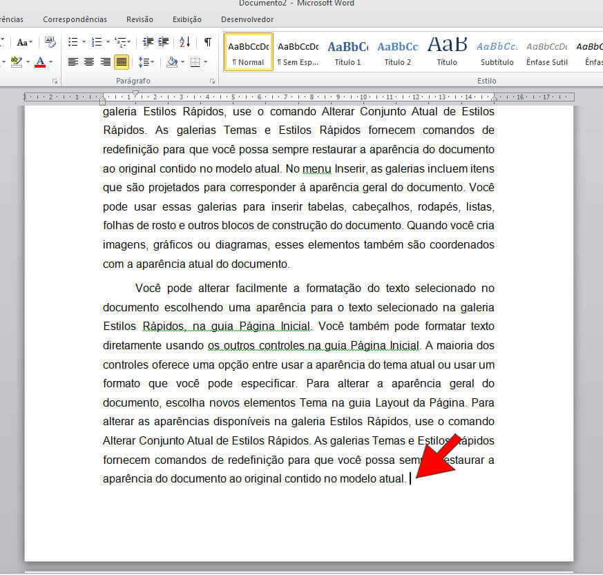Increase the paragraph indent
603x575 pixels.
163,42
